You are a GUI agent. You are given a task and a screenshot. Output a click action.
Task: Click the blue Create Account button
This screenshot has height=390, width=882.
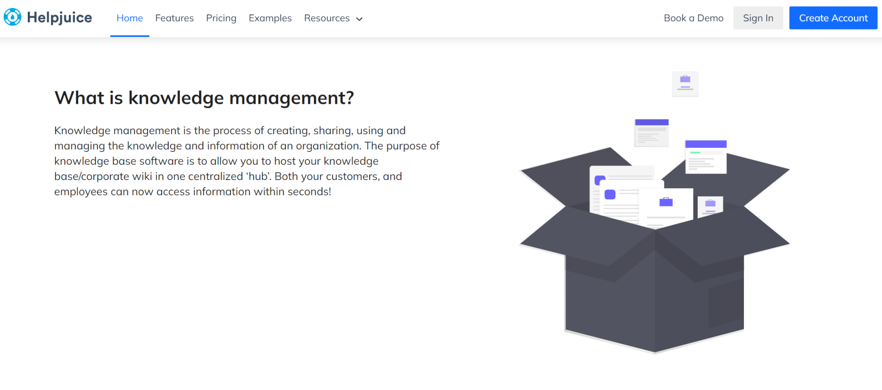833,18
